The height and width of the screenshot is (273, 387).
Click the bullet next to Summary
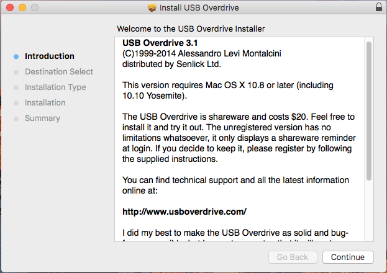16,119
